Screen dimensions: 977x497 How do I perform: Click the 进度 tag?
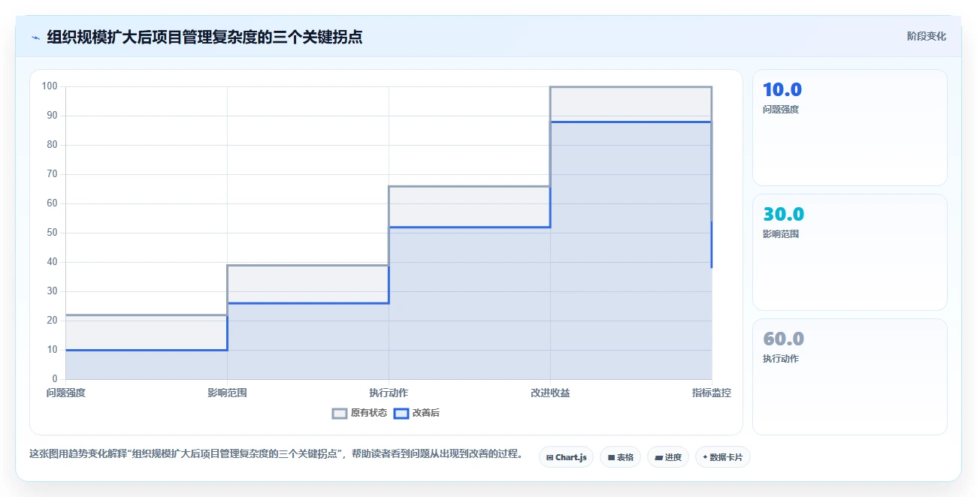[668, 457]
